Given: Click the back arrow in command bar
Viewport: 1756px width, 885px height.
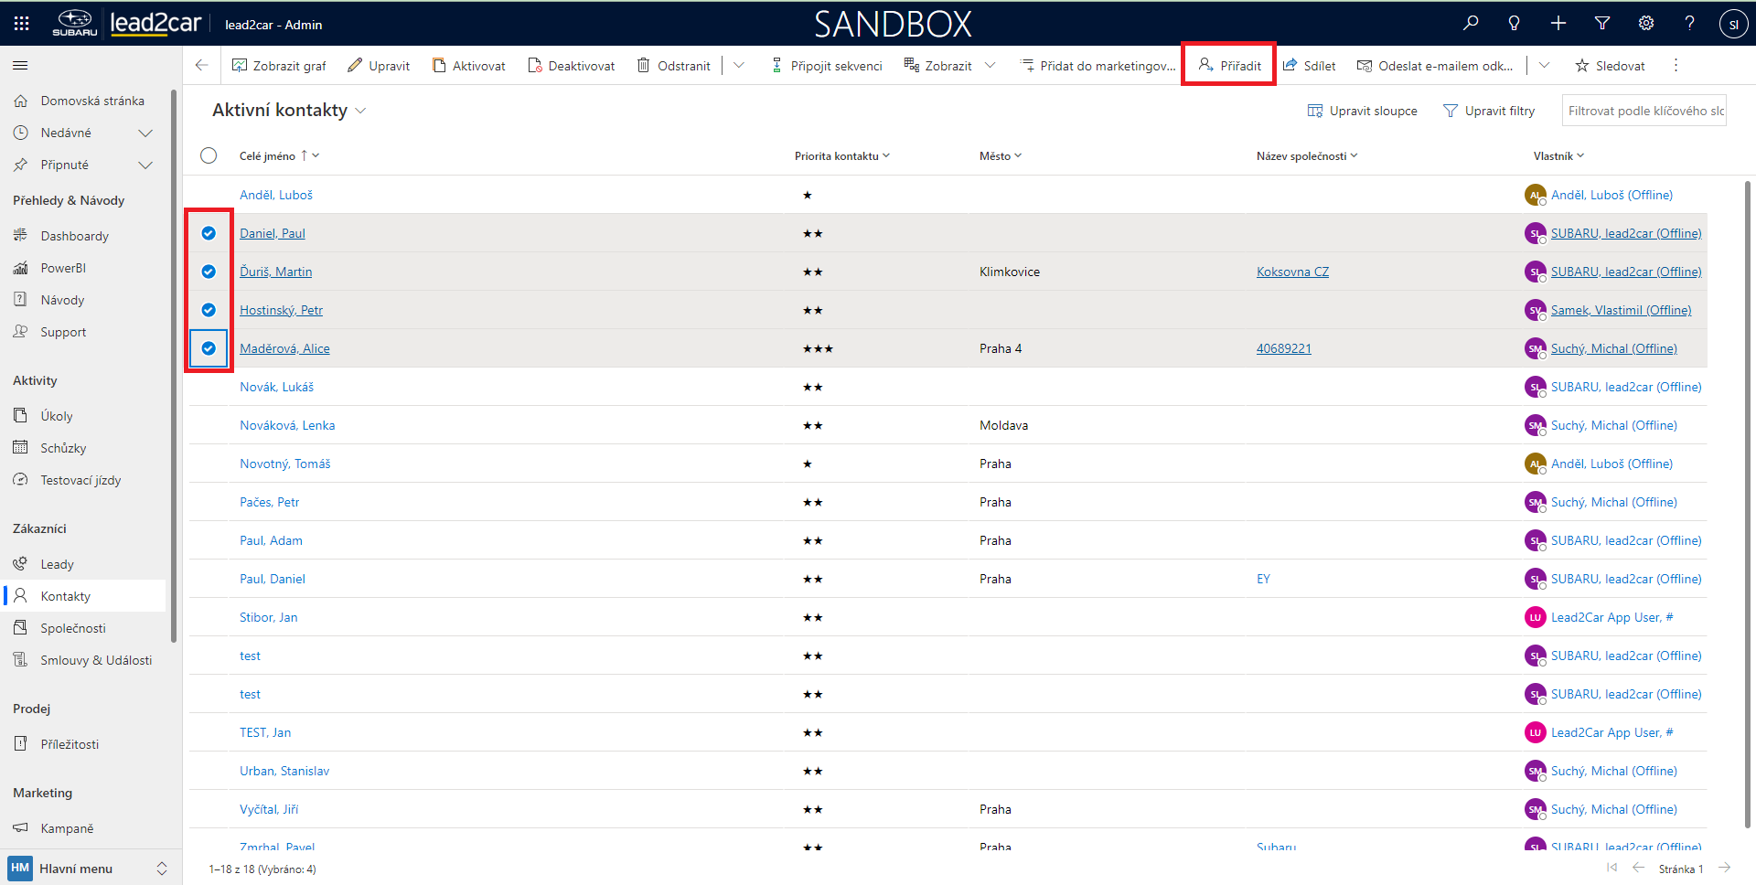Looking at the screenshot, I should click(202, 65).
